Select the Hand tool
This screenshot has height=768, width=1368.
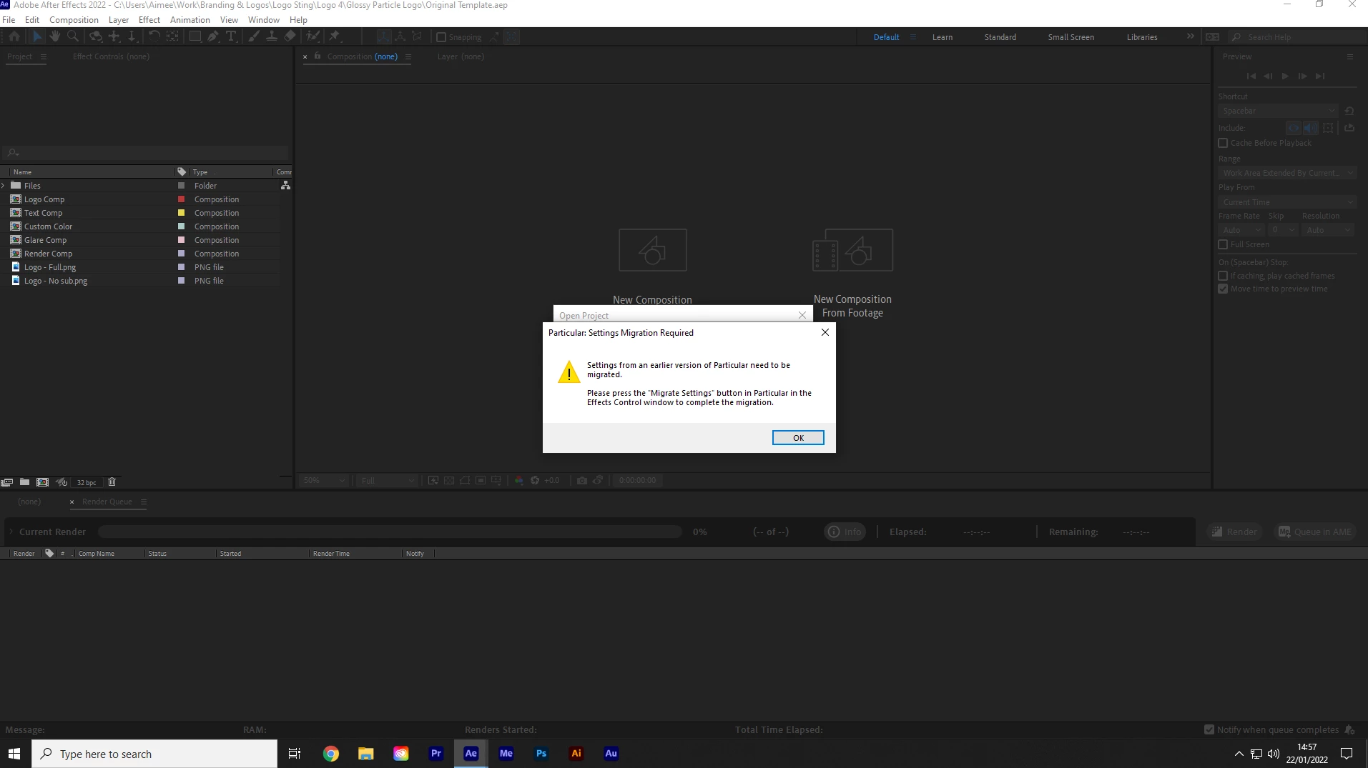(55, 36)
